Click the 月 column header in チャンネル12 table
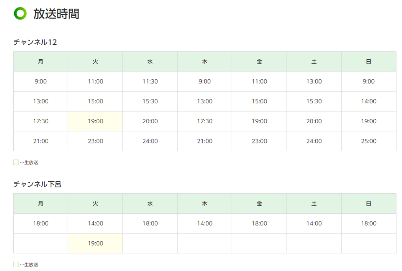Image resolution: width=402 pixels, height=271 pixels. click(41, 62)
